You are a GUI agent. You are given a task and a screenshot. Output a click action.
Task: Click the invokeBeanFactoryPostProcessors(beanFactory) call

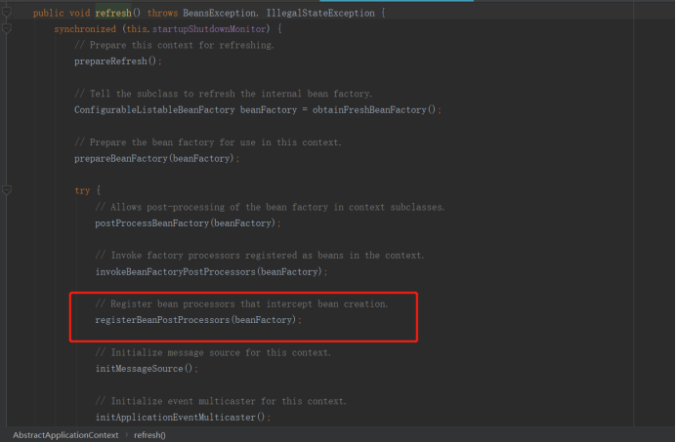click(209, 272)
